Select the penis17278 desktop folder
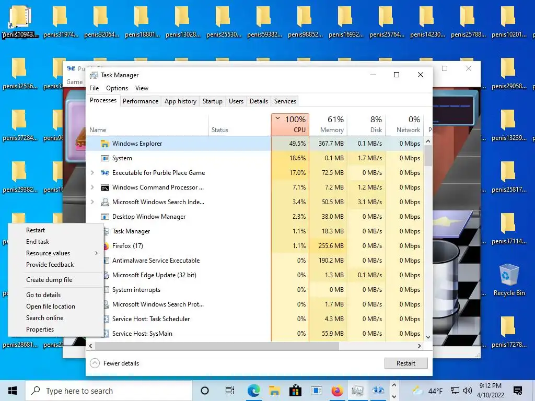535x401 pixels. pyautogui.click(x=509, y=332)
